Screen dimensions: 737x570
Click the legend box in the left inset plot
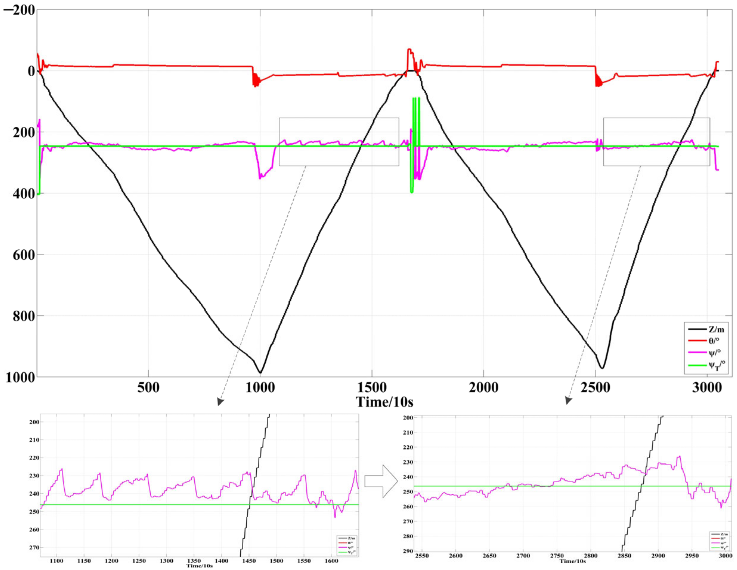click(346, 546)
